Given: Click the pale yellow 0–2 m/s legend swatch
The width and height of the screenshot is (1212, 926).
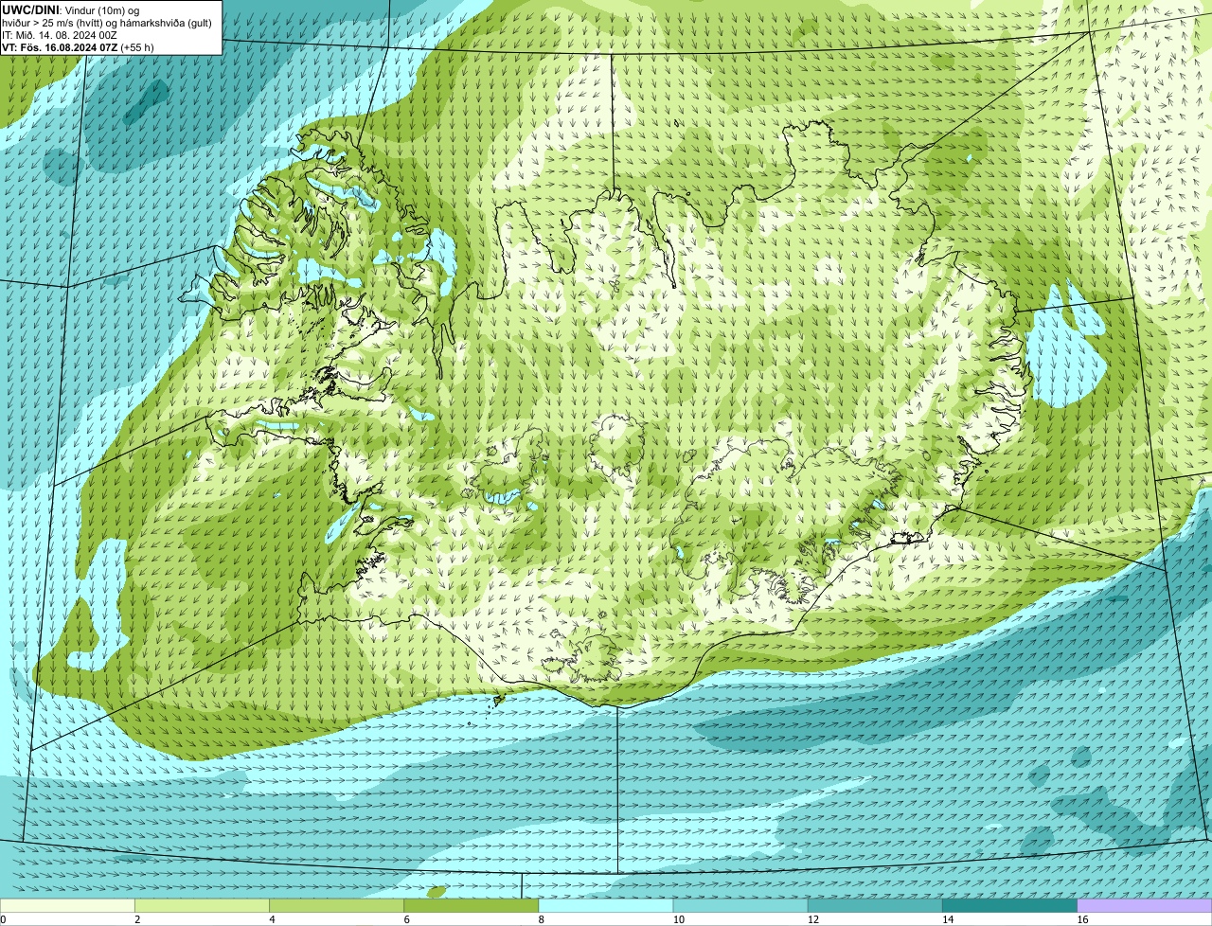Looking at the screenshot, I should (x=67, y=905).
